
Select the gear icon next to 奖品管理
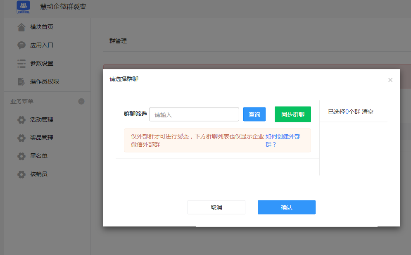(21, 138)
